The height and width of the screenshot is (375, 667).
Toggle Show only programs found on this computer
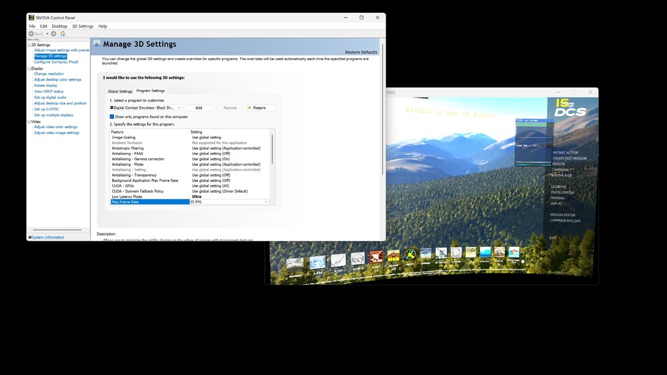(112, 117)
